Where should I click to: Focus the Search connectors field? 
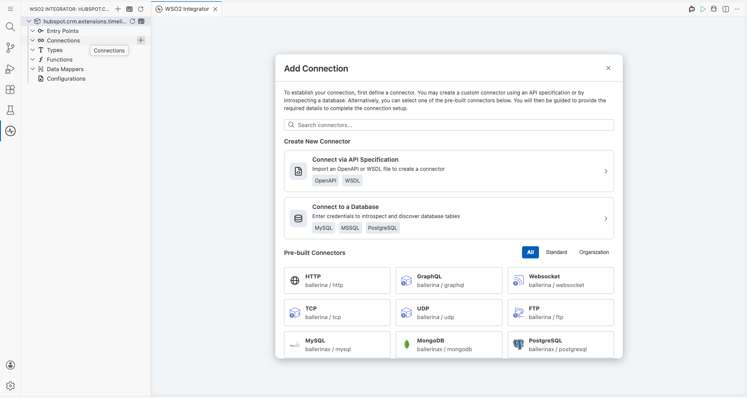click(x=449, y=125)
